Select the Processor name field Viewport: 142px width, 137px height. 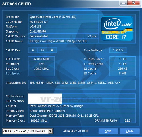tap(63, 17)
